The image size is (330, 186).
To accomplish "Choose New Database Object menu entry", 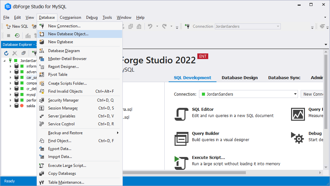I will 80,34.
